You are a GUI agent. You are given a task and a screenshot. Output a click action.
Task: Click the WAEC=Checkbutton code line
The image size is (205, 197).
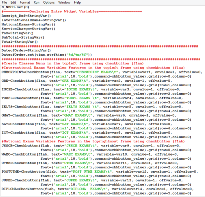pyautogui.click(x=90, y=154)
